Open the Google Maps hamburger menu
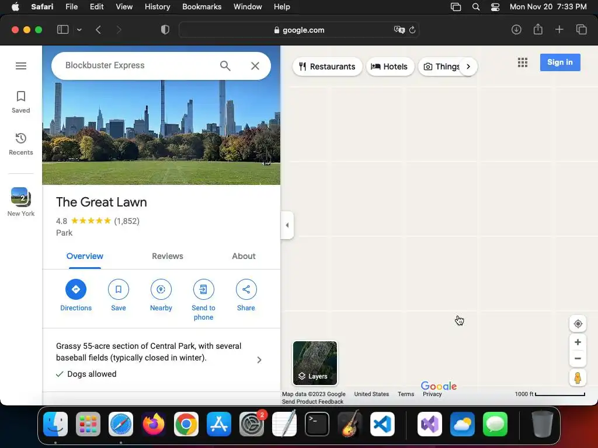598x448 pixels. pos(21,66)
